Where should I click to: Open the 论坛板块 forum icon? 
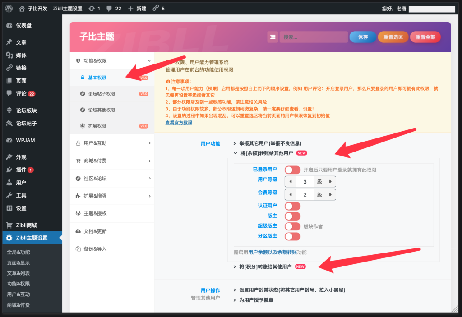[9, 110]
